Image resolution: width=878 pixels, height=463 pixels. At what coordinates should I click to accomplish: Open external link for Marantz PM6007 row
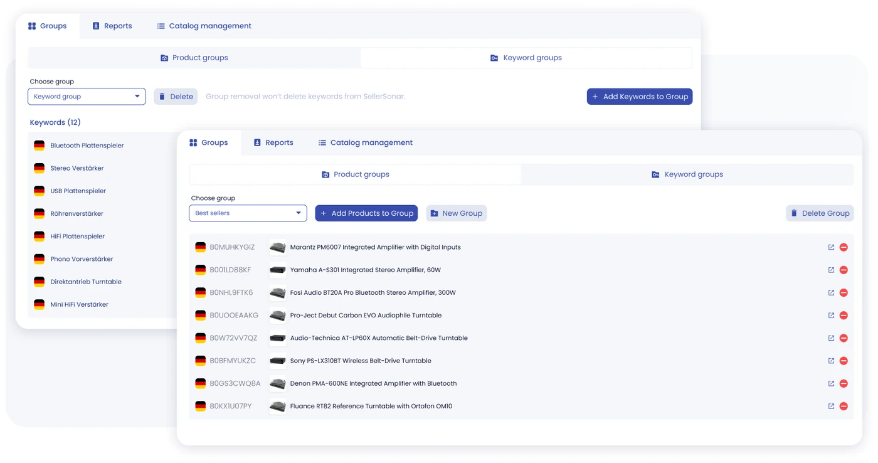pyautogui.click(x=831, y=247)
